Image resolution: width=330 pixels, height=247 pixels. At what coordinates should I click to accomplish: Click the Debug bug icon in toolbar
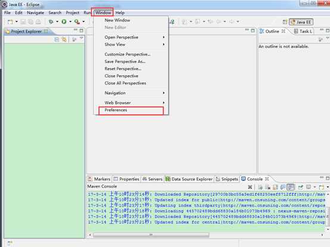[51, 21]
